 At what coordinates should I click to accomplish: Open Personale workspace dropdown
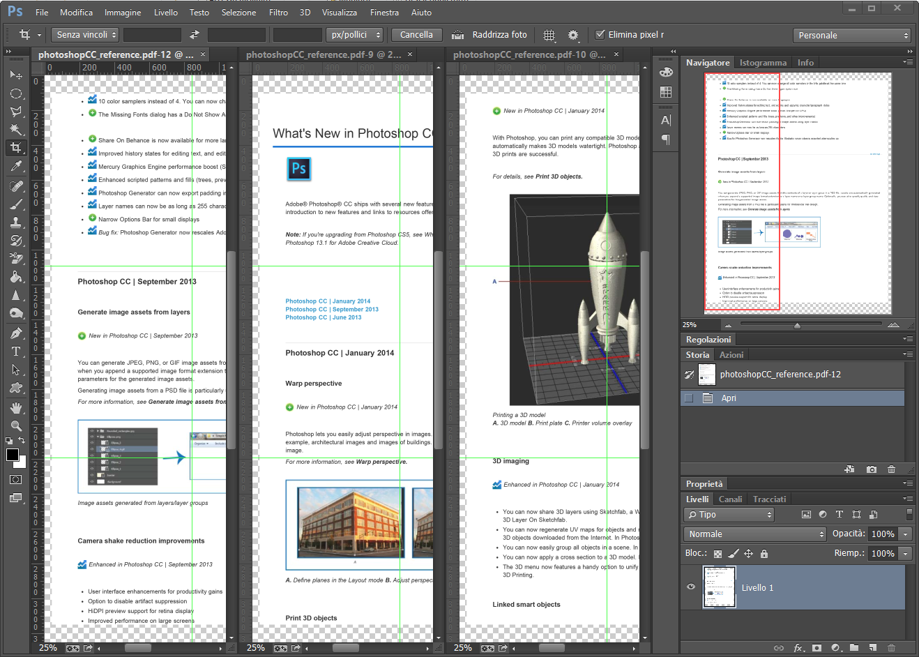pyautogui.click(x=852, y=35)
